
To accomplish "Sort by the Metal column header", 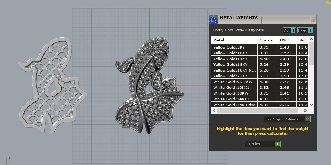I will pos(234,40).
